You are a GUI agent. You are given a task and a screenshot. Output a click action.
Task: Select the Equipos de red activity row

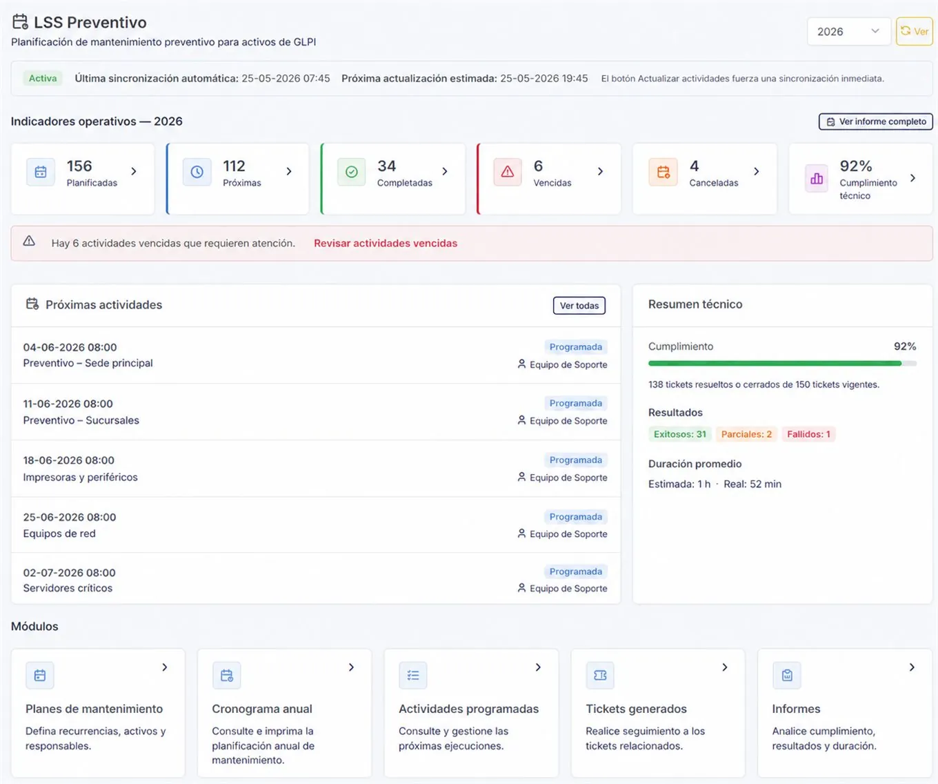[x=316, y=525]
